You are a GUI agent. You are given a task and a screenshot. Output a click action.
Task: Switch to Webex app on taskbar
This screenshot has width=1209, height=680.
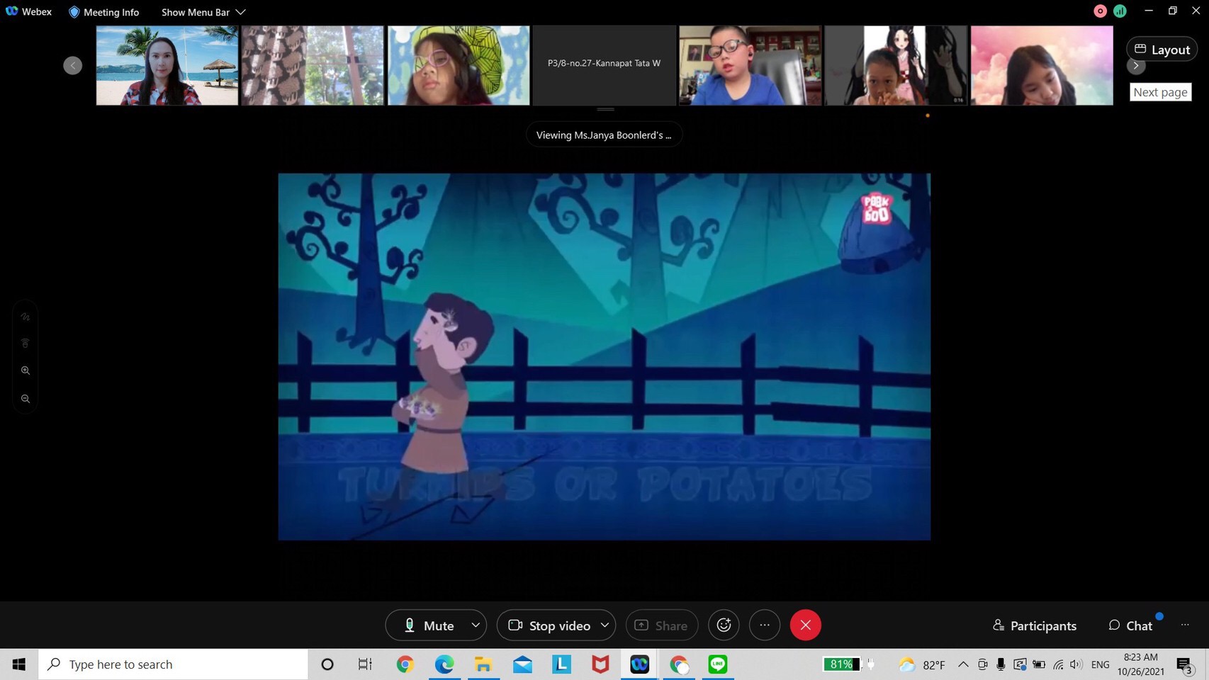(639, 664)
